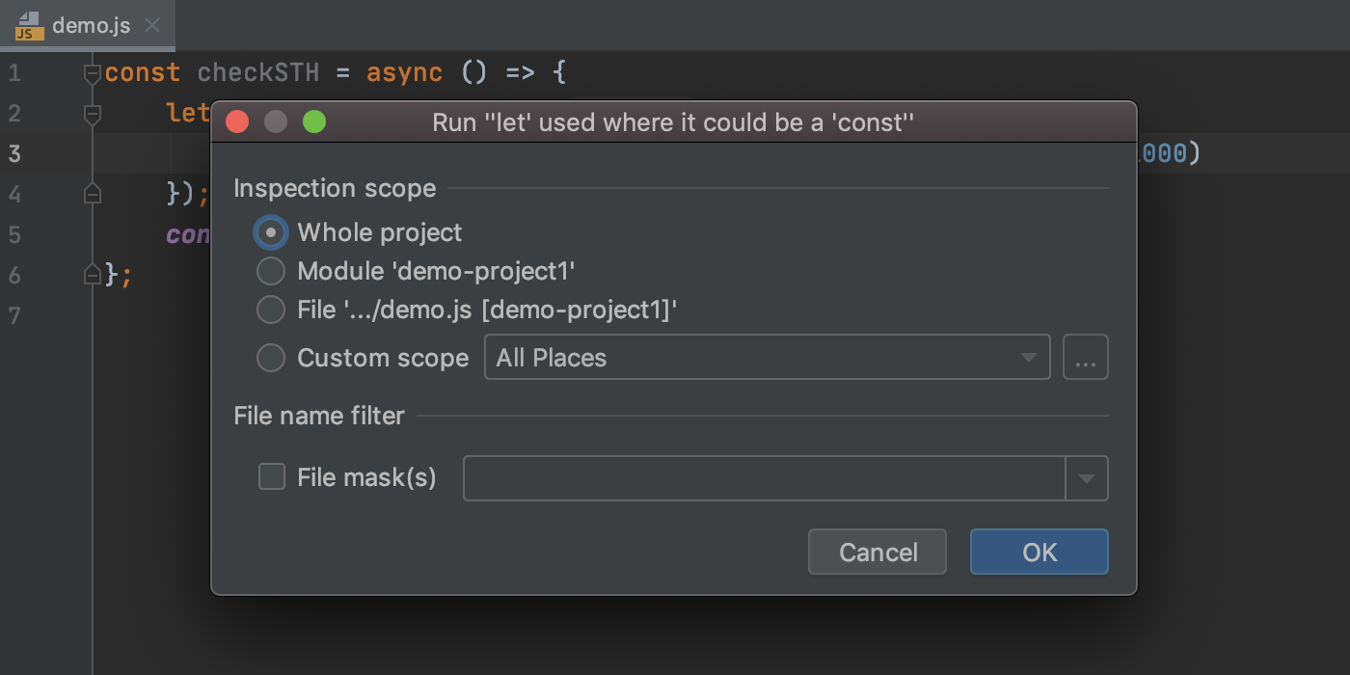
Task: Enable the File mask(s) checkbox
Action: [x=271, y=476]
